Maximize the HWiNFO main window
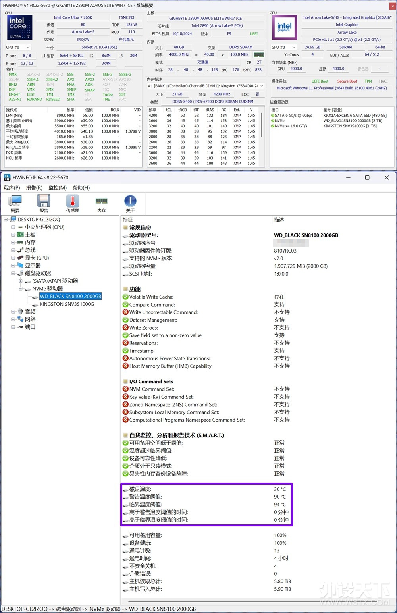The width and height of the screenshot is (397, 613). [x=367, y=177]
